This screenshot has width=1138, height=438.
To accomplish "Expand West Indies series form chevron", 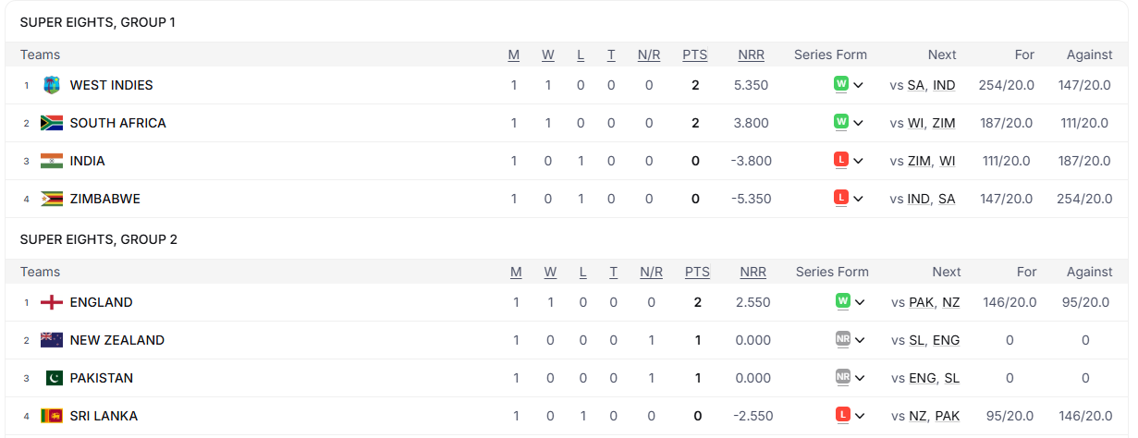I will pos(859,85).
